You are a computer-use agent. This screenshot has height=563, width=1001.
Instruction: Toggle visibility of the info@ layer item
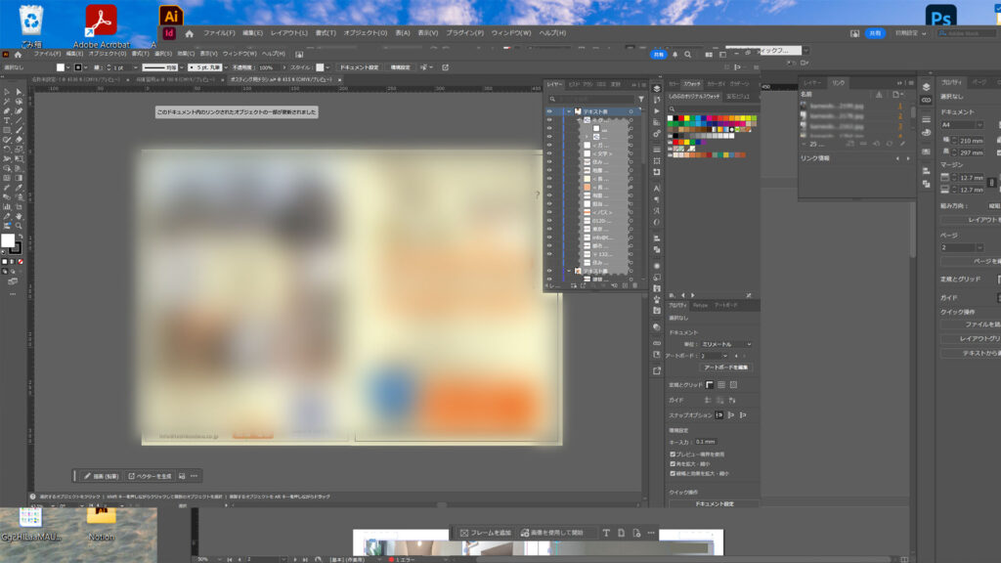point(549,238)
